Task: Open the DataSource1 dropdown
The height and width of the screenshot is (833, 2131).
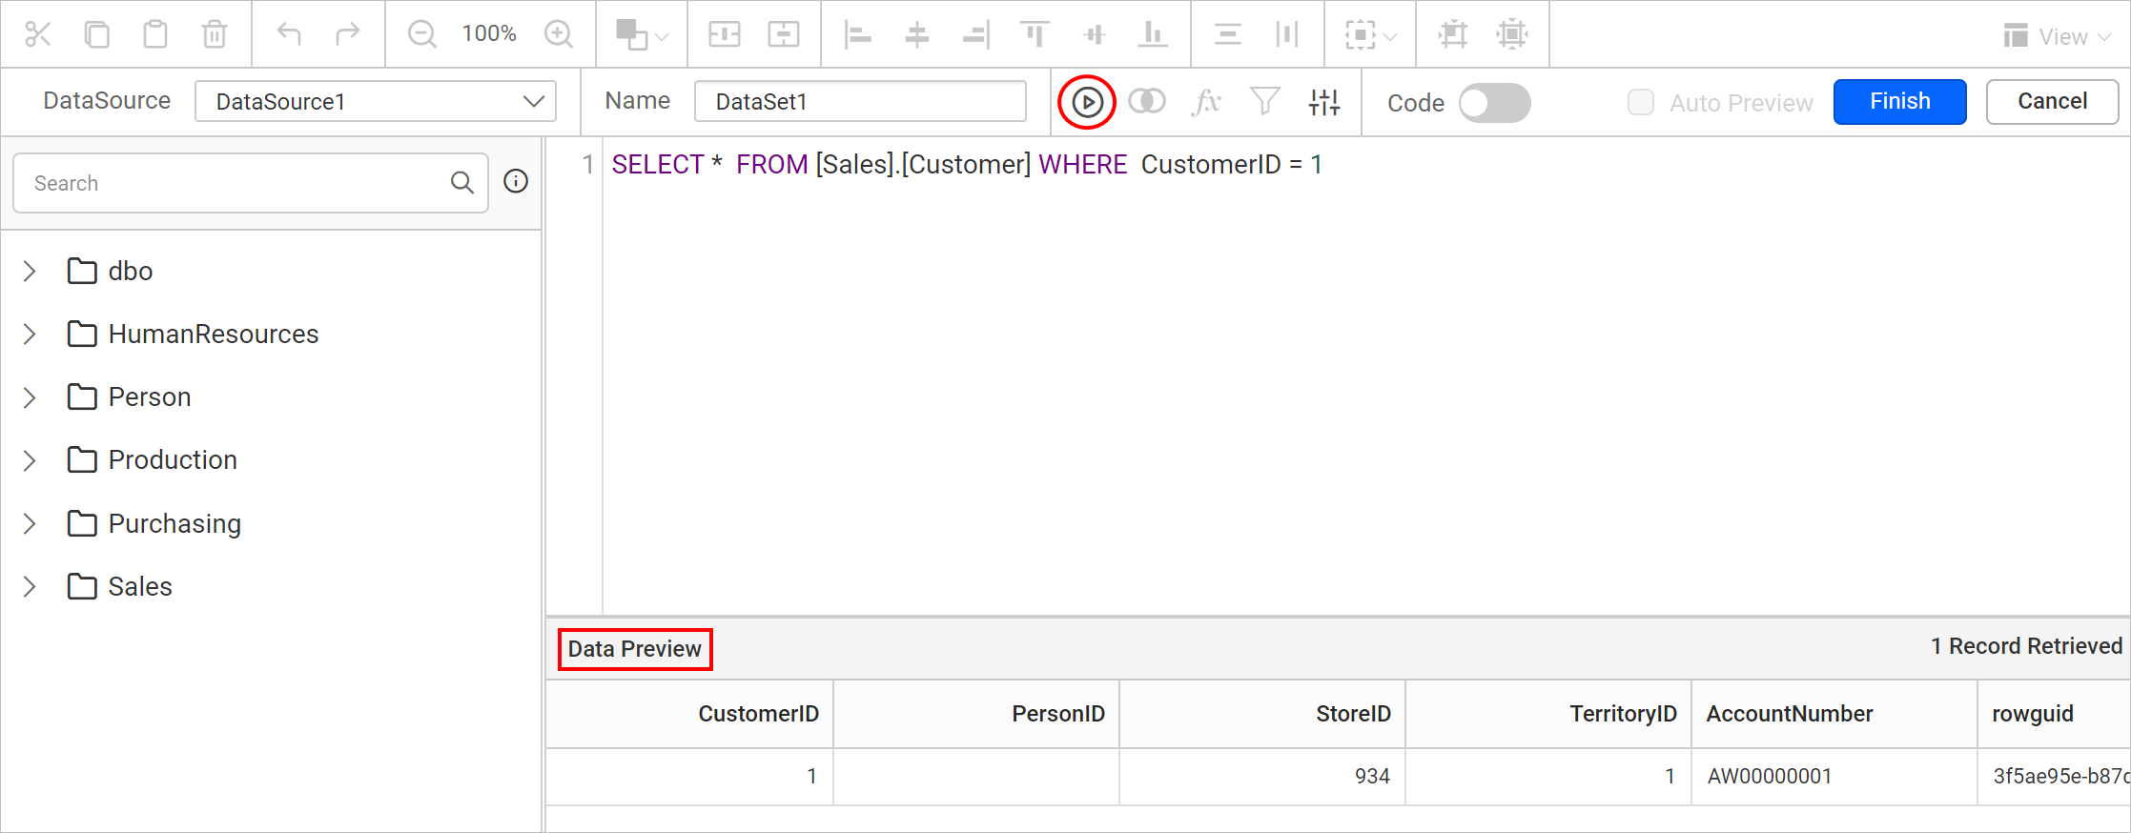Action: [x=376, y=101]
